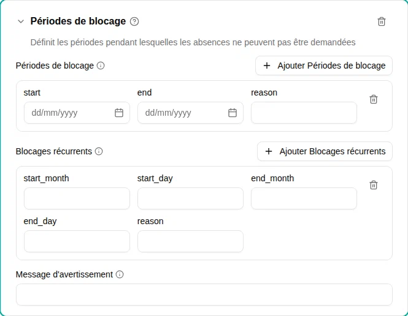408x316 pixels.
Task: Open calendar picker for start date
Action: click(x=119, y=113)
